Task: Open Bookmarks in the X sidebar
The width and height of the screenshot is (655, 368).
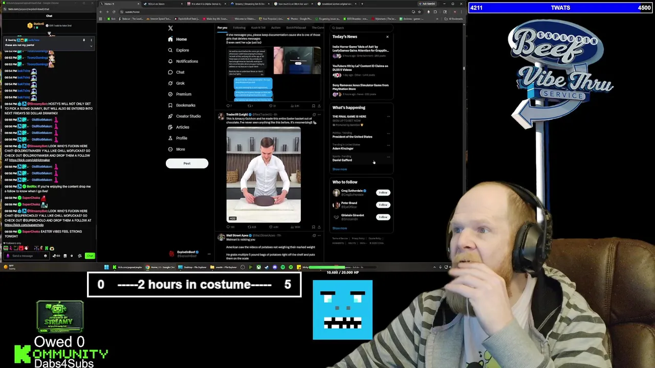Action: [182, 105]
